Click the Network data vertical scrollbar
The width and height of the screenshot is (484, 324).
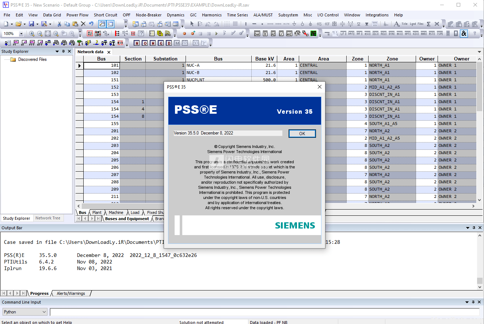pos(480,129)
